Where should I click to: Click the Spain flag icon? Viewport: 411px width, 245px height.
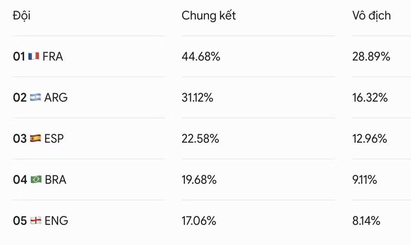pos(35,138)
